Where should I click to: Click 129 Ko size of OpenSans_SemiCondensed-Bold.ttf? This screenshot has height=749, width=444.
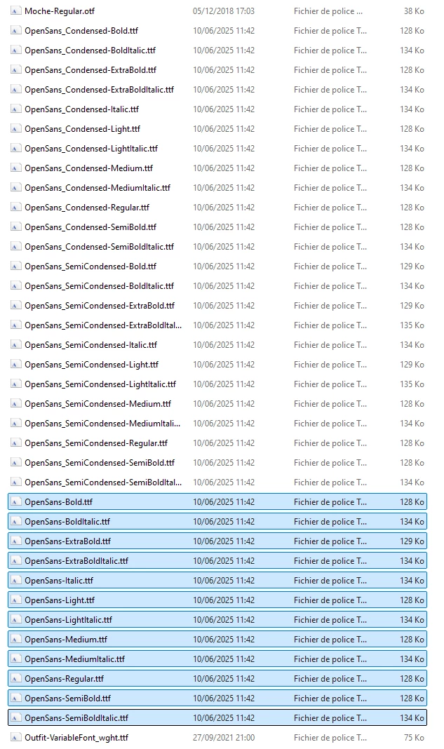[x=412, y=266]
